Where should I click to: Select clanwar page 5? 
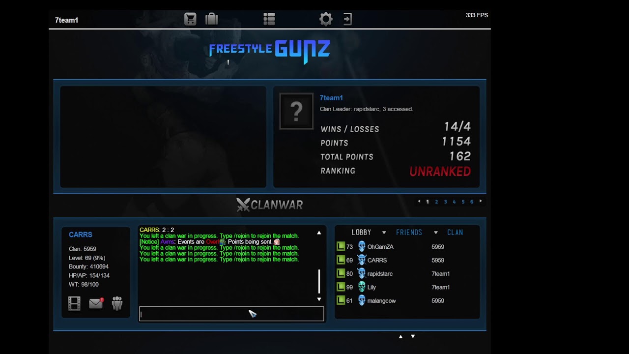click(463, 202)
